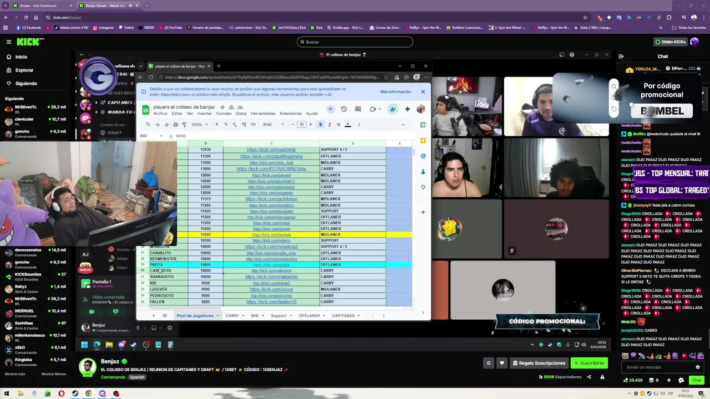Toggle strikethrough in Sheets toolbar
710x399 pixels.
pyautogui.click(x=338, y=125)
